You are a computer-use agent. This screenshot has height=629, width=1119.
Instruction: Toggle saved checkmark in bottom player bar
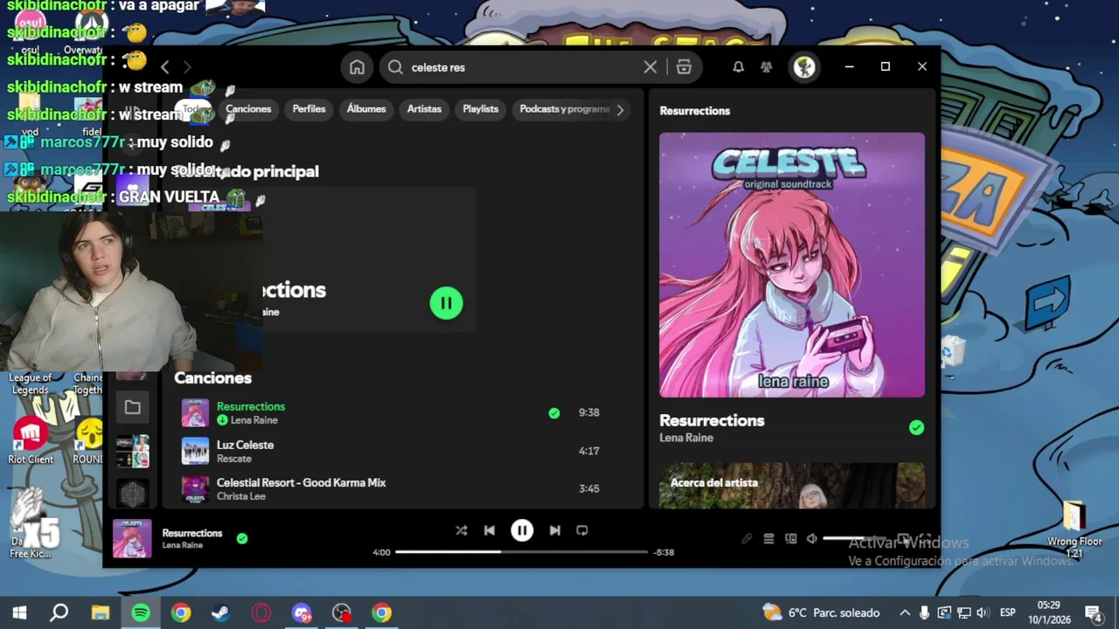(x=242, y=539)
